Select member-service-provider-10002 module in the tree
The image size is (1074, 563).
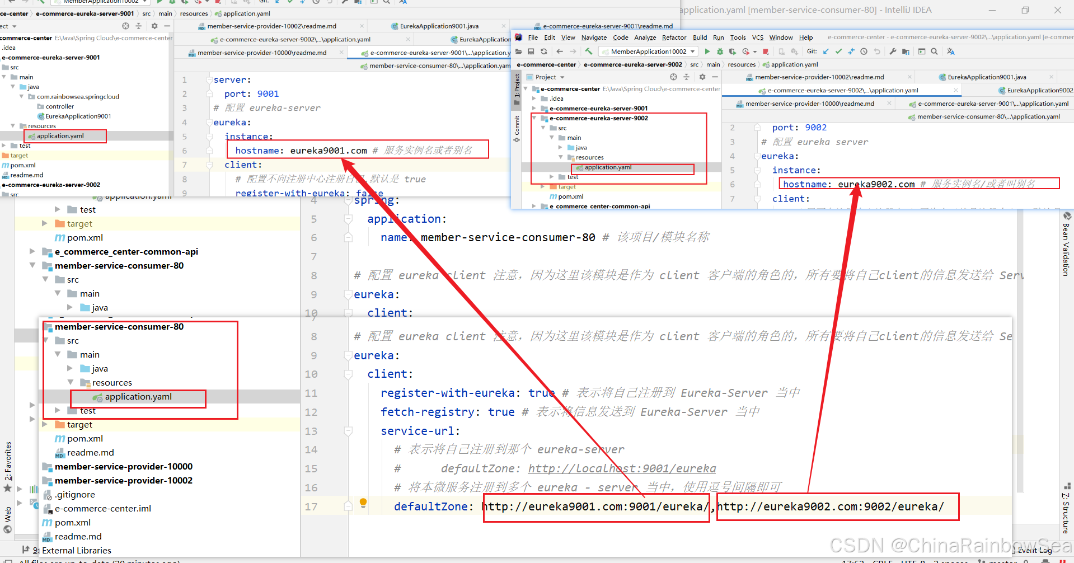click(x=123, y=481)
